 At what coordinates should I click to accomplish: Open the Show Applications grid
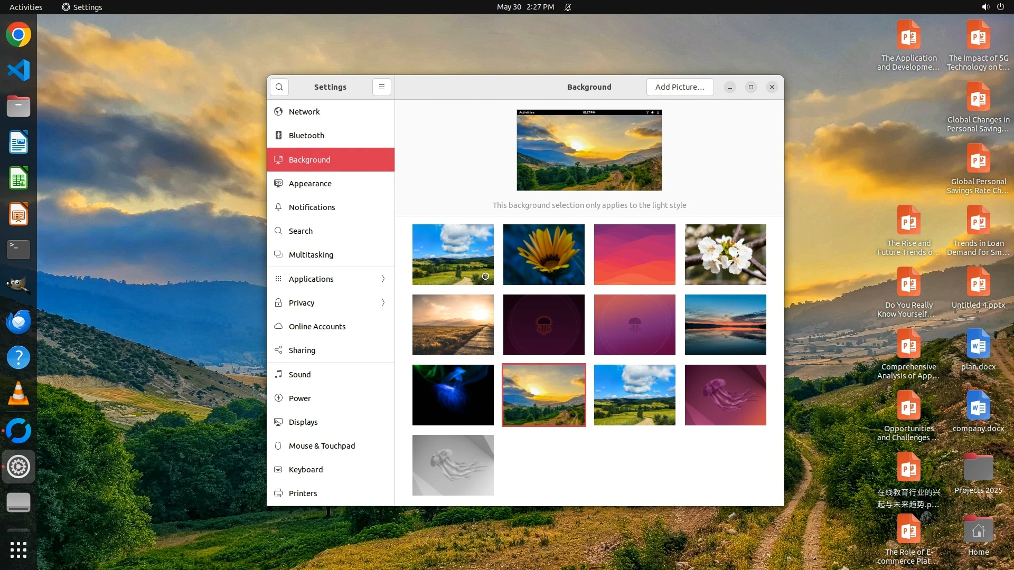[18, 549]
